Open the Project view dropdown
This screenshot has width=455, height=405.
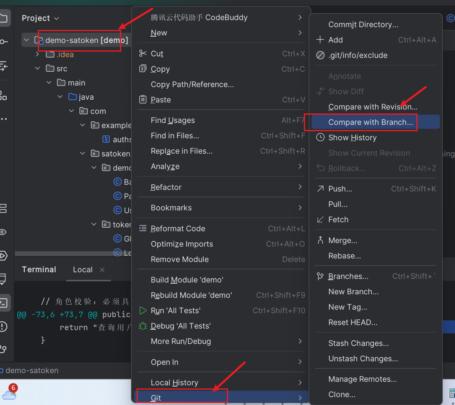pyautogui.click(x=40, y=18)
